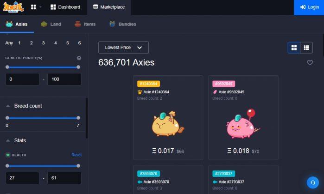Click the favorites heart icon

click(310, 62)
